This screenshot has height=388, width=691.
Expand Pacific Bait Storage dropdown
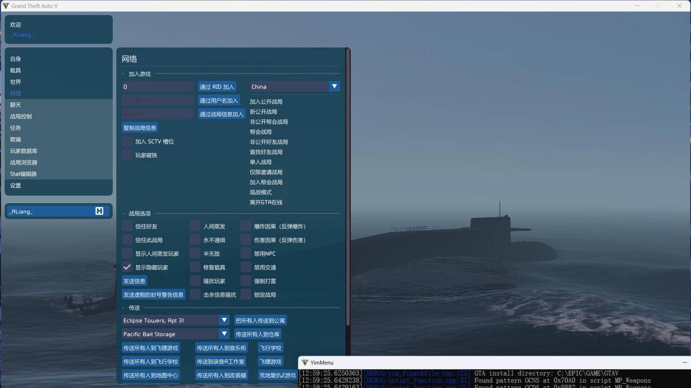(176, 334)
